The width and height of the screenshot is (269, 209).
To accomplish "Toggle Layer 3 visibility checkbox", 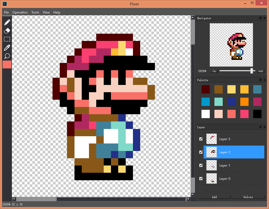I will click(x=201, y=139).
